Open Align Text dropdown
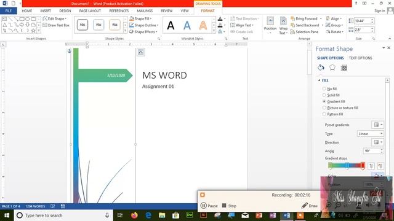394x221 pixels. click(242, 25)
